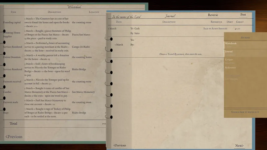
Task: Select the 'To Cash' journal line
Action: click(x=135, y=29)
